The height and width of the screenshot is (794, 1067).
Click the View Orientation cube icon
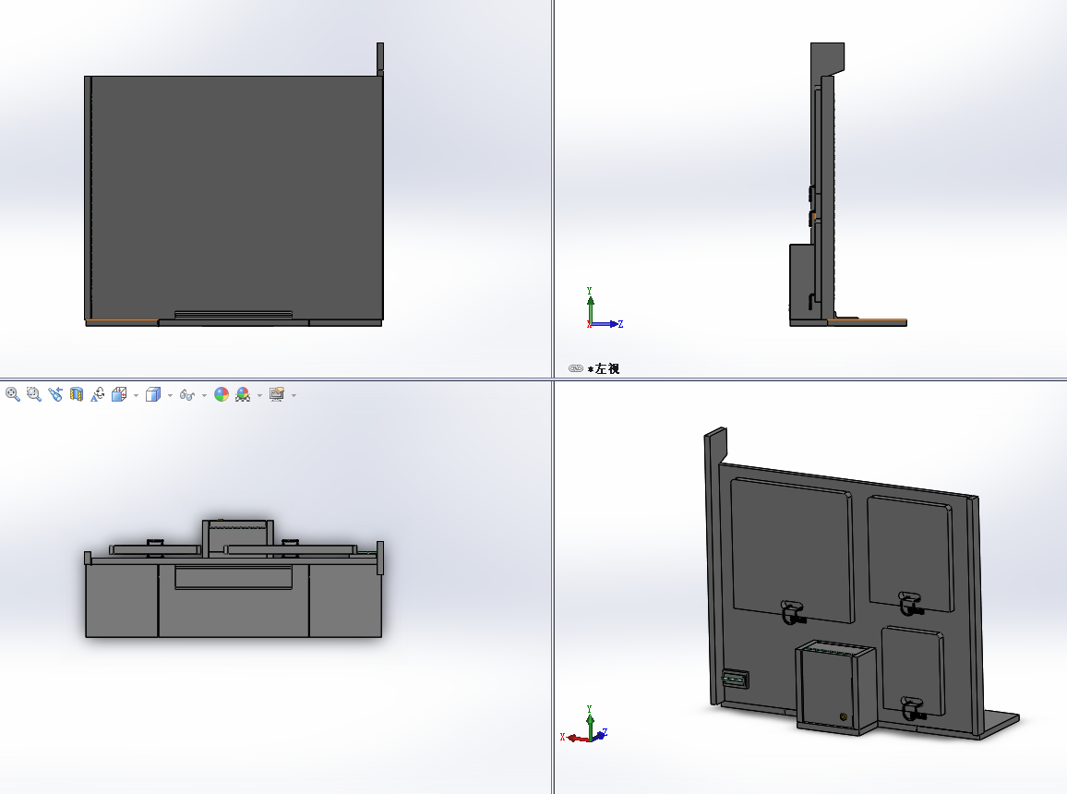[x=119, y=394]
